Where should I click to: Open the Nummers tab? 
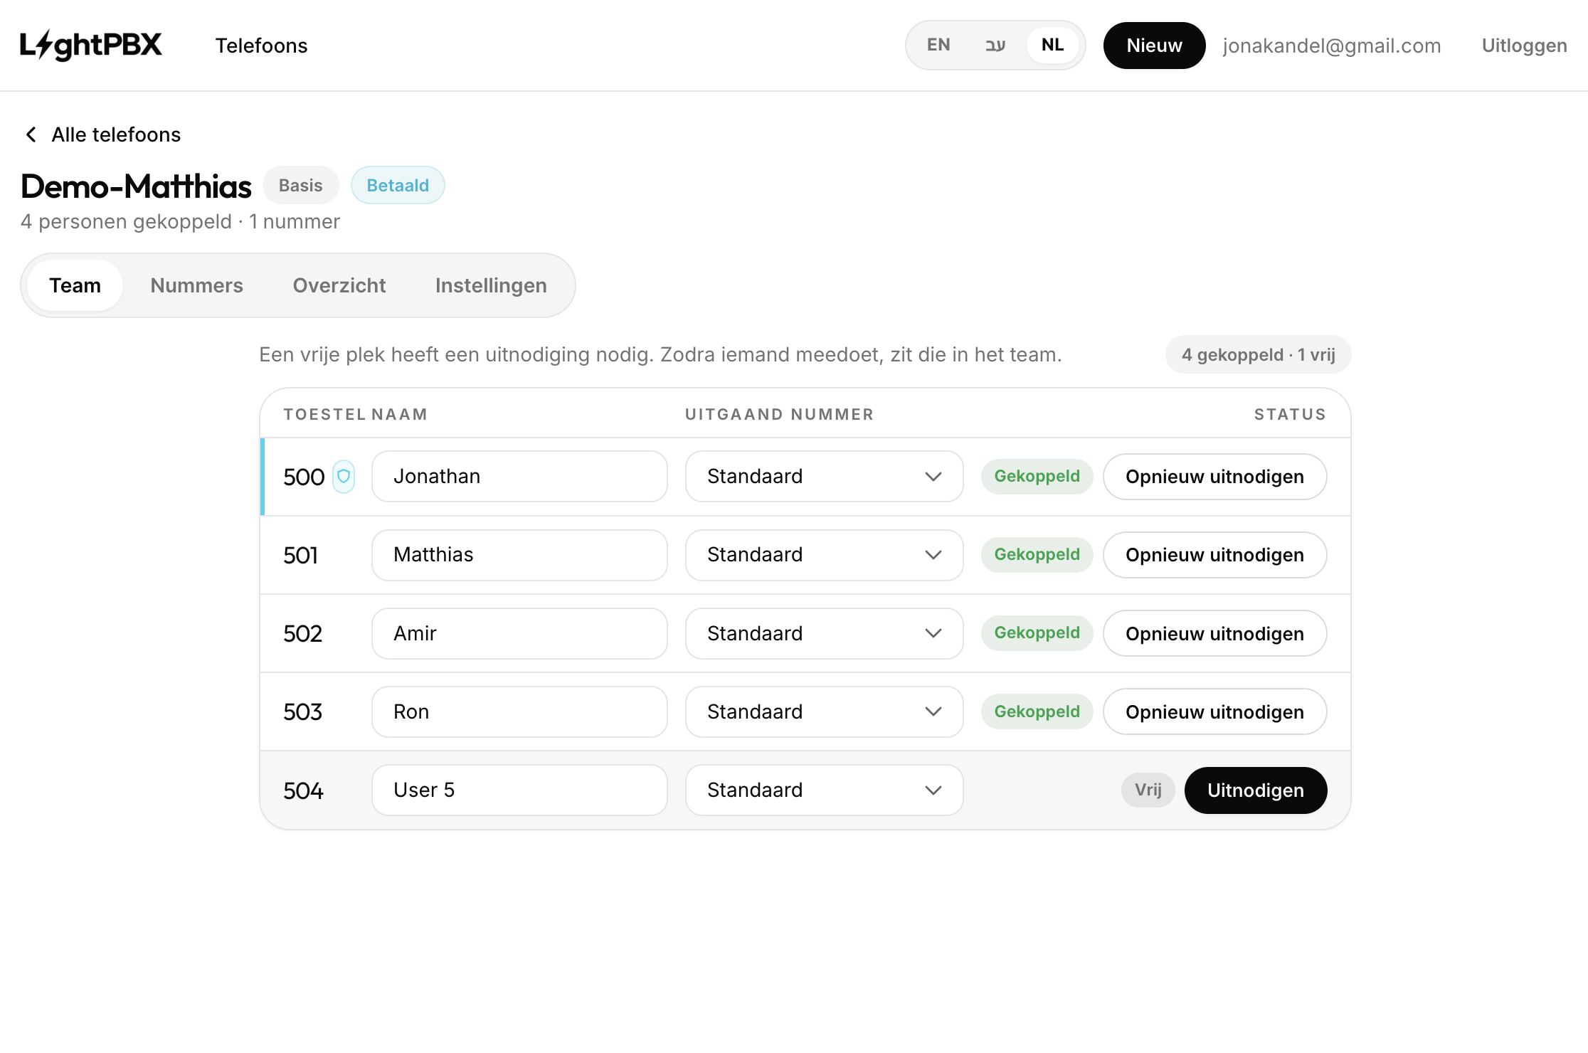(197, 285)
